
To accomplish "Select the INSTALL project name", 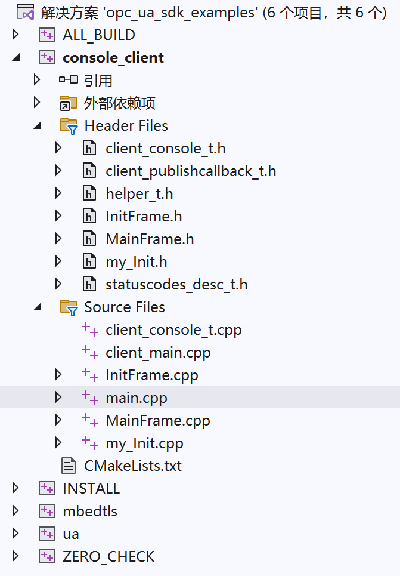I will 91,488.
